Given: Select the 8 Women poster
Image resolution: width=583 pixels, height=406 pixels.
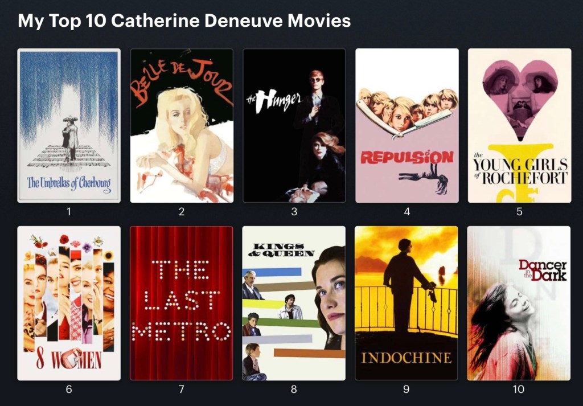Looking at the screenshot, I should [x=69, y=304].
